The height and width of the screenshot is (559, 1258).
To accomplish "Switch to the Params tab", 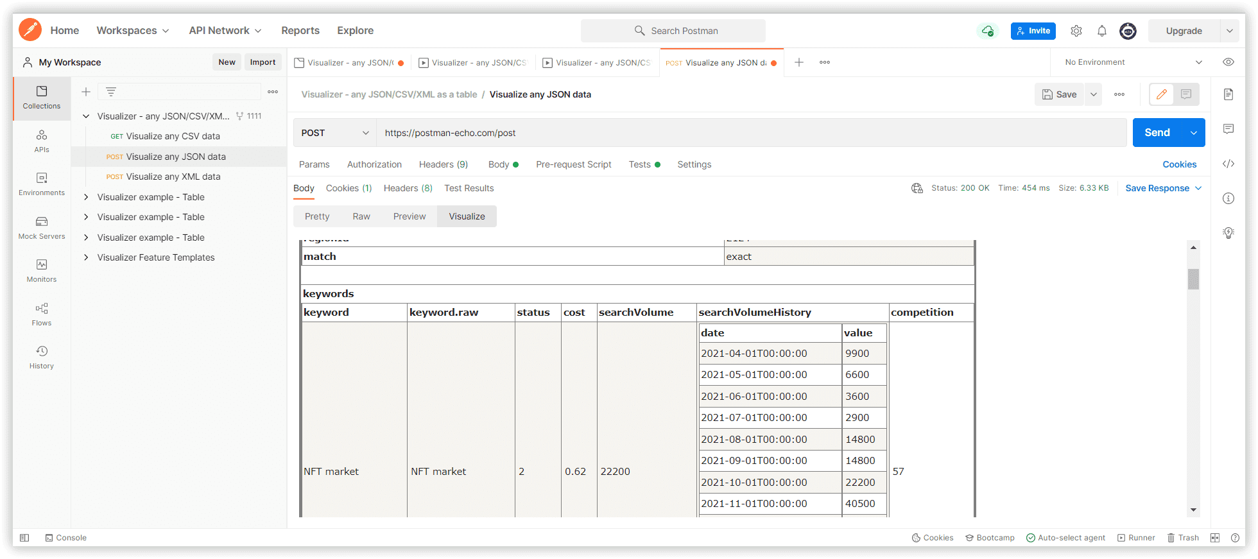I will 314,164.
